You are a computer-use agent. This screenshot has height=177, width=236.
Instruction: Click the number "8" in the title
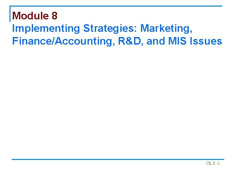pyautogui.click(x=54, y=15)
